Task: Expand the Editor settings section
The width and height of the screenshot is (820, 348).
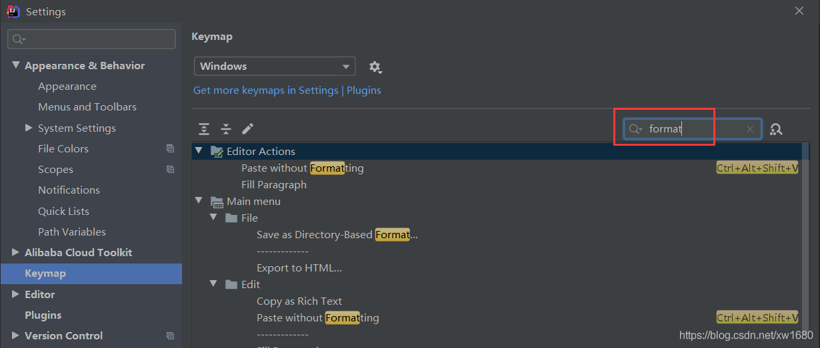Action: tap(16, 294)
